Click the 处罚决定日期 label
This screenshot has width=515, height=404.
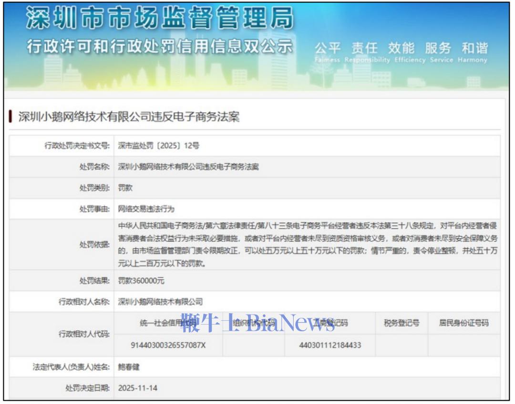pos(87,388)
